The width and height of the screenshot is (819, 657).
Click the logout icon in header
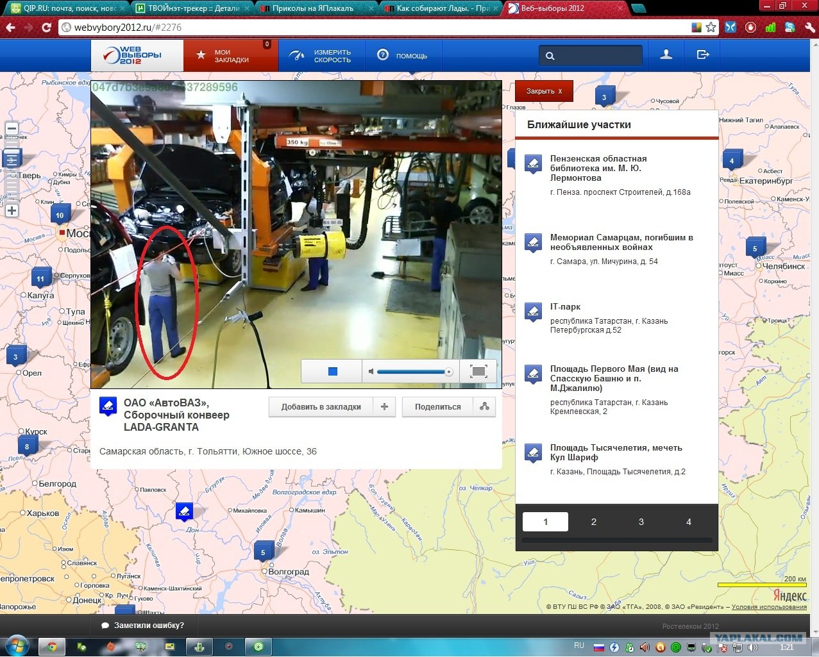(703, 55)
